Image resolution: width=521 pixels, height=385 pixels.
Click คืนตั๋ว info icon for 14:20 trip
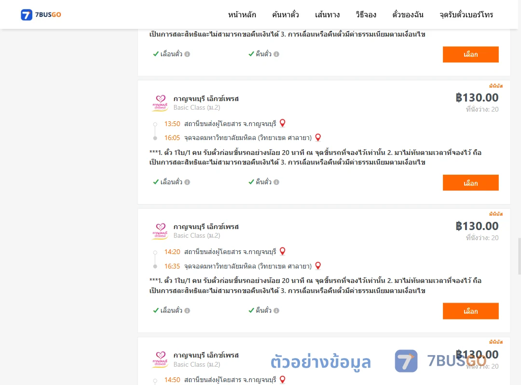coord(276,310)
